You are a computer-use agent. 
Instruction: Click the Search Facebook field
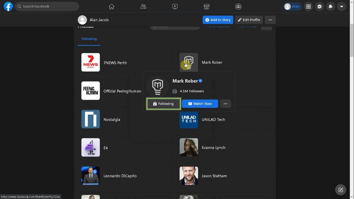47,6
